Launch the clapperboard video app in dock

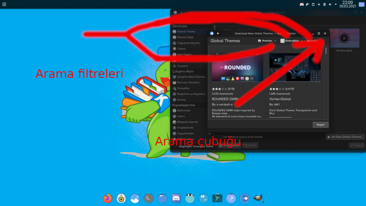pos(190,198)
